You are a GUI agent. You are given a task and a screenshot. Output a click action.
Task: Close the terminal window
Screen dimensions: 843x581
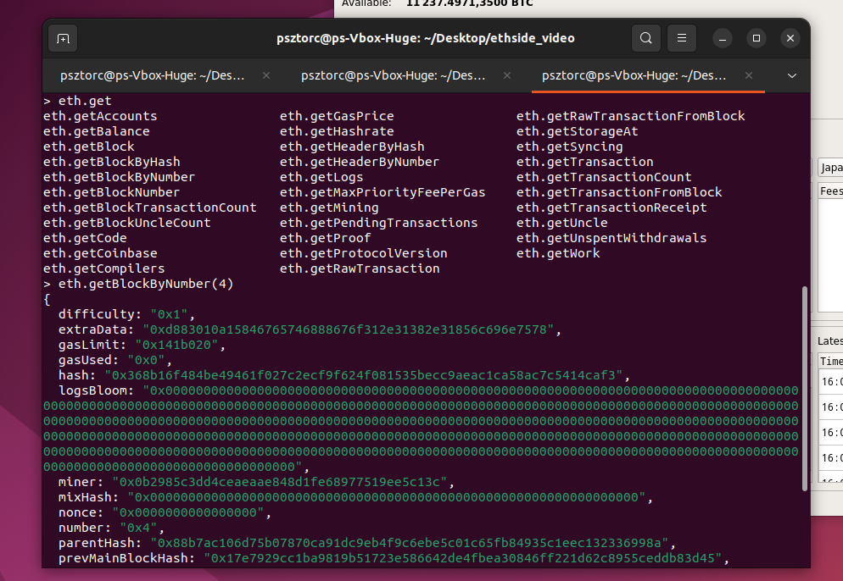tap(790, 38)
